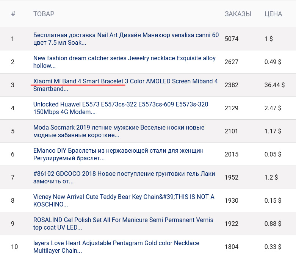This screenshot has height=258, width=296.
Task: Open the Xiaomi Mi Band 4 product link
Action: click(x=125, y=81)
